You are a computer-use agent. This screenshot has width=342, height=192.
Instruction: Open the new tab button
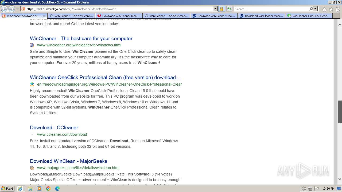[x=336, y=16]
